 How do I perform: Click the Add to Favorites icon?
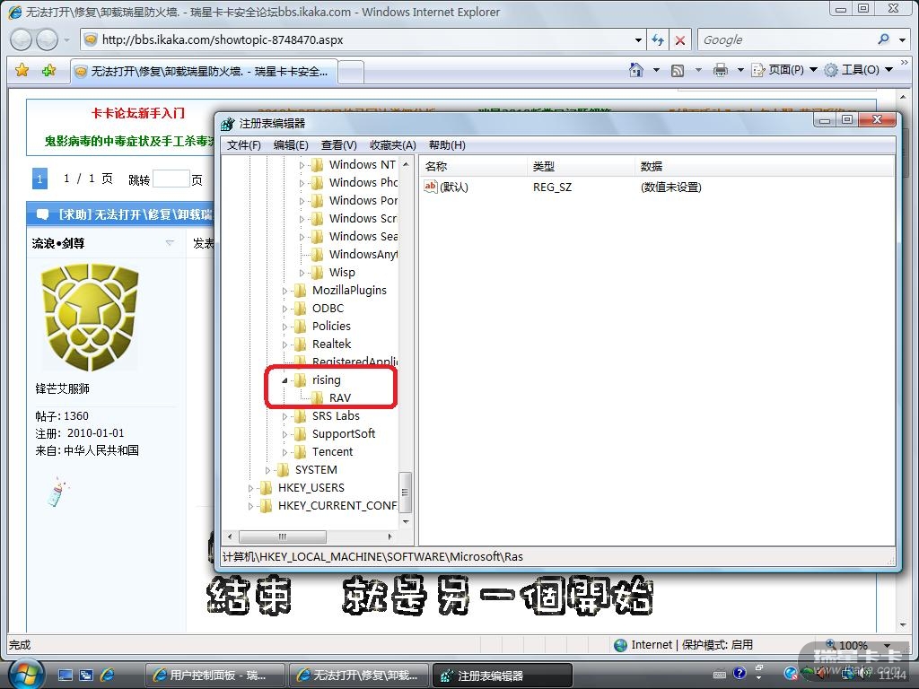tap(48, 70)
